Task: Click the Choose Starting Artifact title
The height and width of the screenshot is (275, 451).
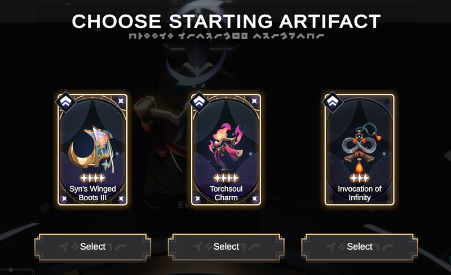Action: coord(226,21)
